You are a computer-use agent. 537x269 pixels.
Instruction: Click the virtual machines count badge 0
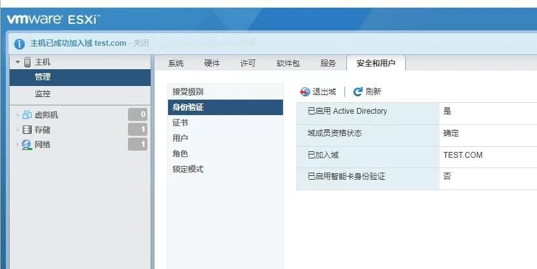[x=138, y=114]
